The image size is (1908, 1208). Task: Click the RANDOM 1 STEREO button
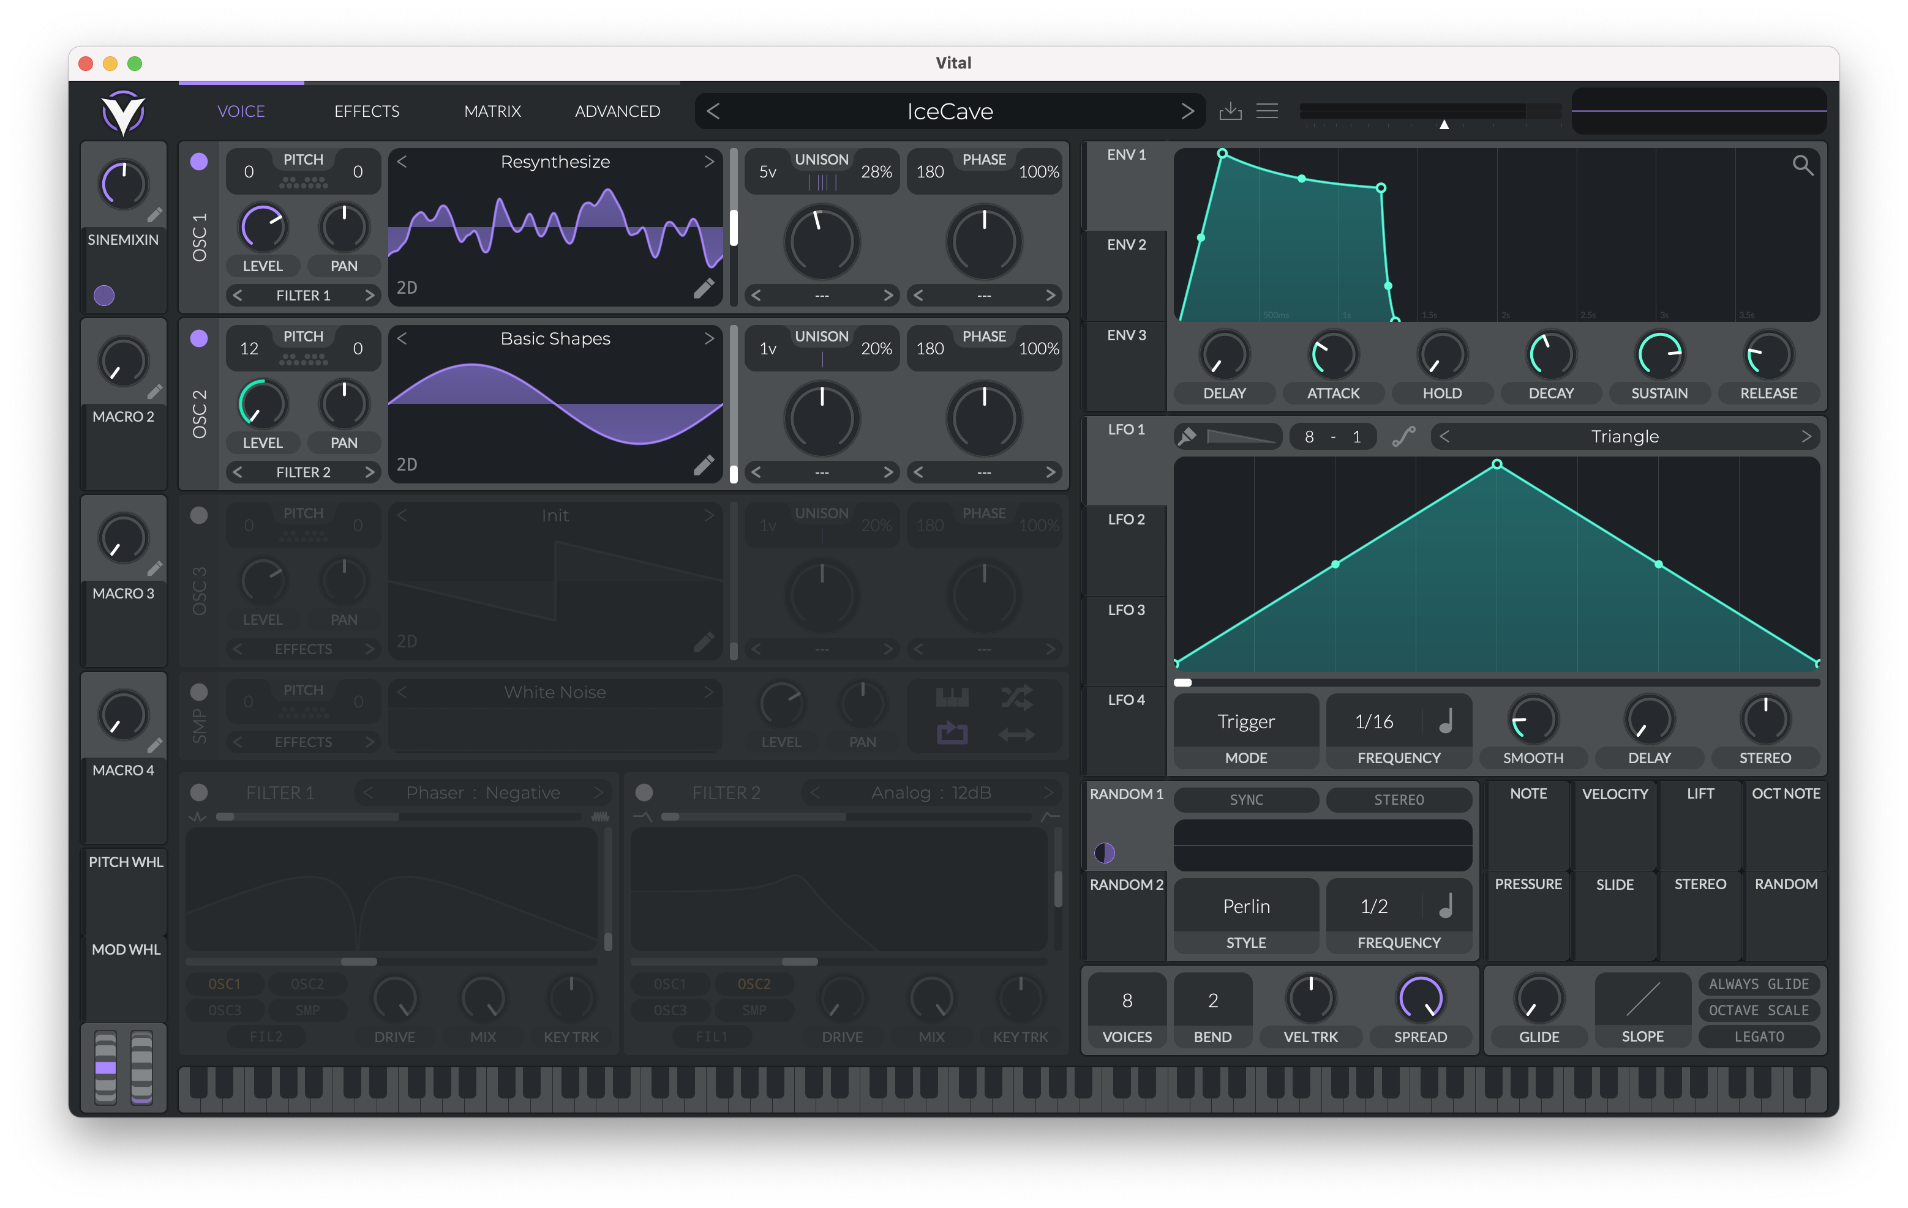pos(1399,799)
